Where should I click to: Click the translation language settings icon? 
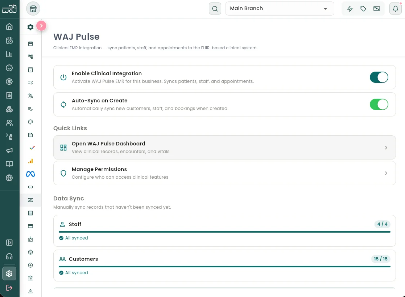click(30, 96)
